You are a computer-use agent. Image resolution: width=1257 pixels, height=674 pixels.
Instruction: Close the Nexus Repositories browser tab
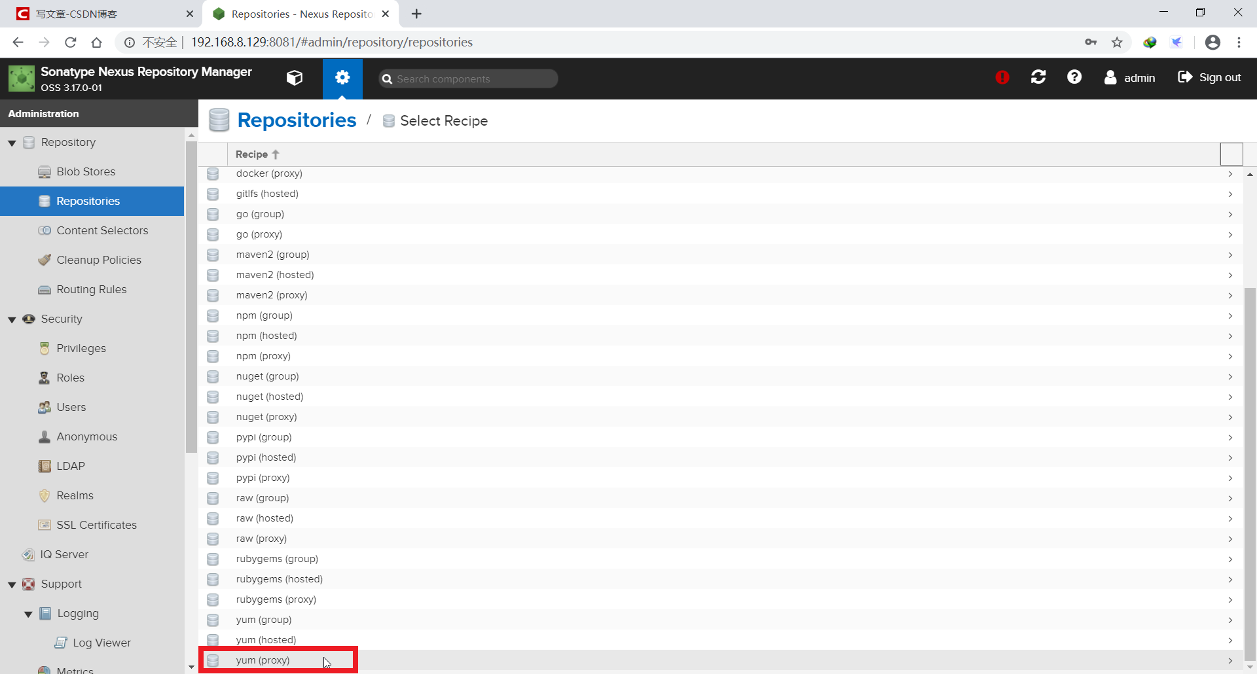tap(386, 14)
